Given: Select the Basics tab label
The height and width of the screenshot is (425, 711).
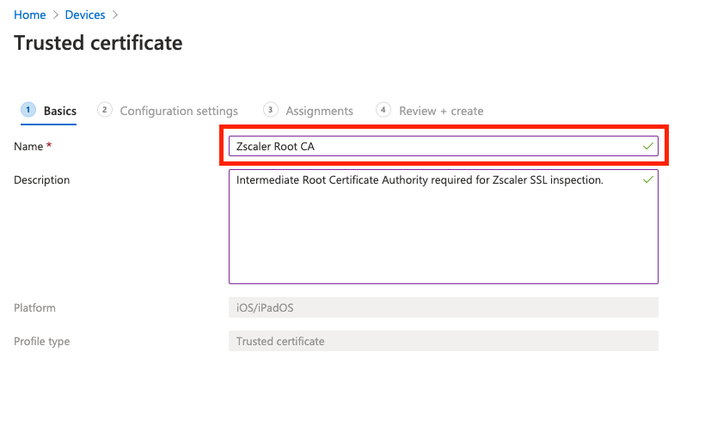Looking at the screenshot, I should [x=60, y=111].
